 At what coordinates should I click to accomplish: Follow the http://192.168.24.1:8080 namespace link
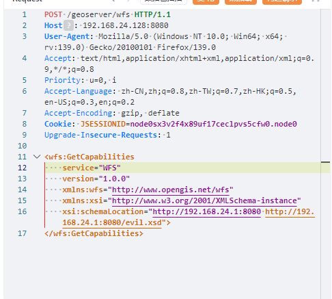click(x=206, y=211)
